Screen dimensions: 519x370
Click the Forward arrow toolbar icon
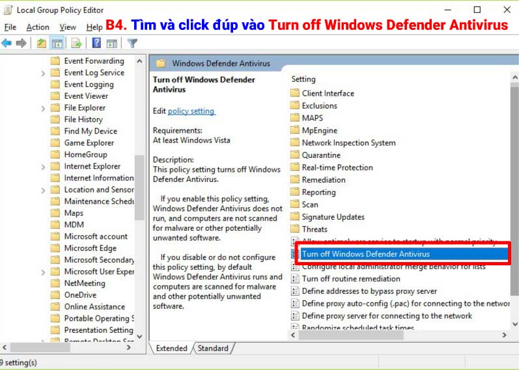tap(21, 43)
